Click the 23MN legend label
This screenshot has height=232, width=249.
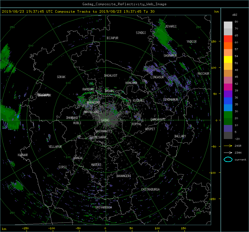click(238, 153)
